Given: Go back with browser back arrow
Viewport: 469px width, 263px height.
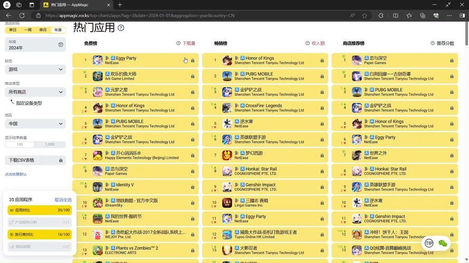Looking at the screenshot, I should coord(8,15).
